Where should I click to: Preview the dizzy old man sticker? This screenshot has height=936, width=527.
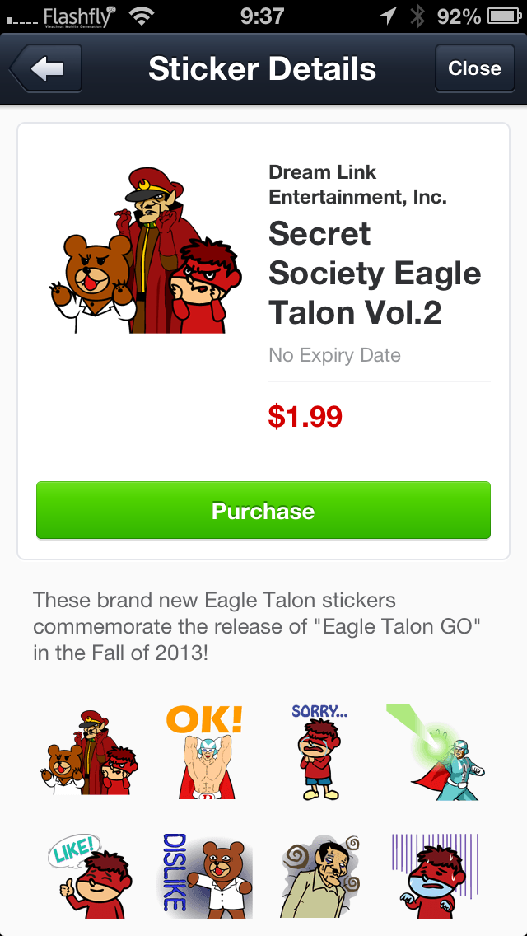coord(319,877)
